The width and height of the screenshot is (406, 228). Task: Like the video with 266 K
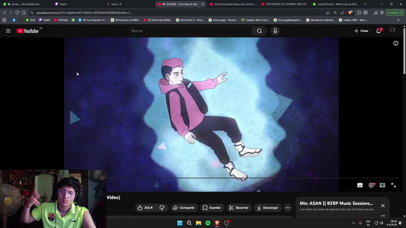pos(145,208)
